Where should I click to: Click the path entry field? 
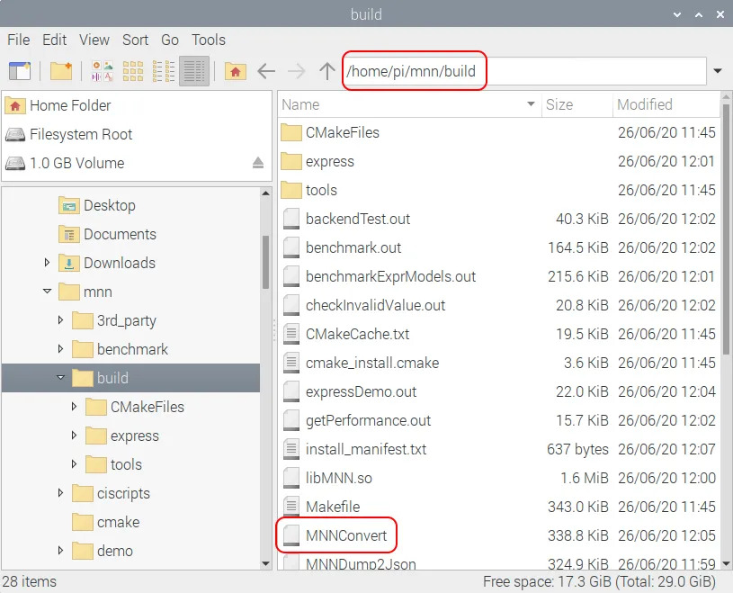pyautogui.click(x=524, y=71)
